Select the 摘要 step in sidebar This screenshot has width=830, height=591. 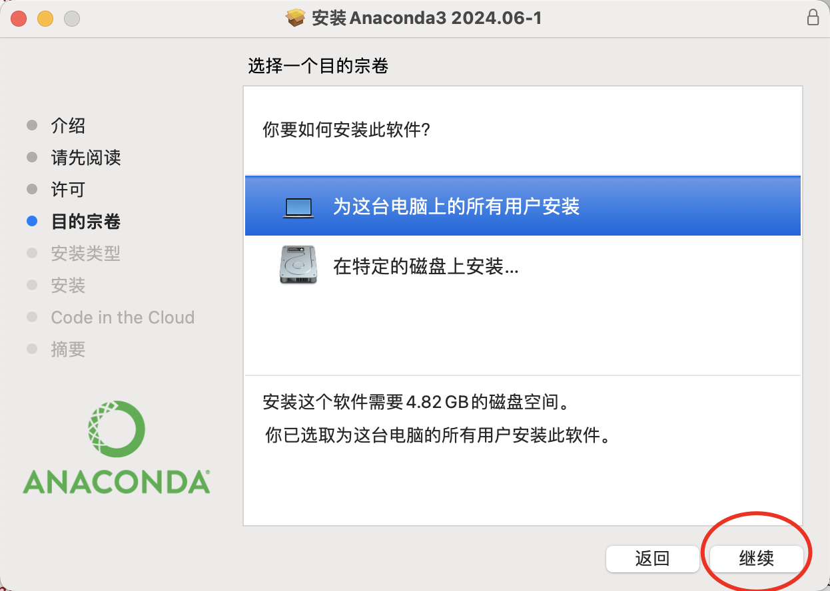(x=68, y=349)
